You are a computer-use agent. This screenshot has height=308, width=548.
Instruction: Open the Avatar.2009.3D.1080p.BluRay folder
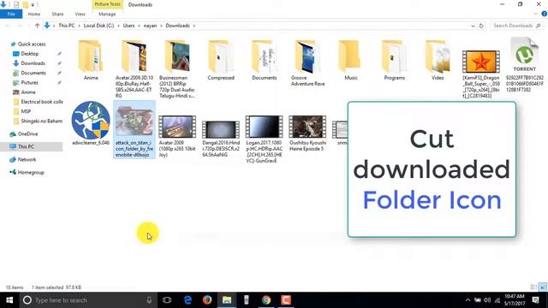[x=134, y=68]
